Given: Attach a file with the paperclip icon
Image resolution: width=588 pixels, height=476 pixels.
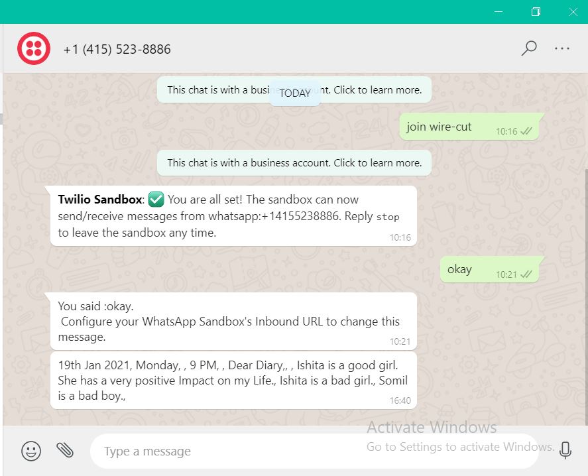Looking at the screenshot, I should (65, 450).
